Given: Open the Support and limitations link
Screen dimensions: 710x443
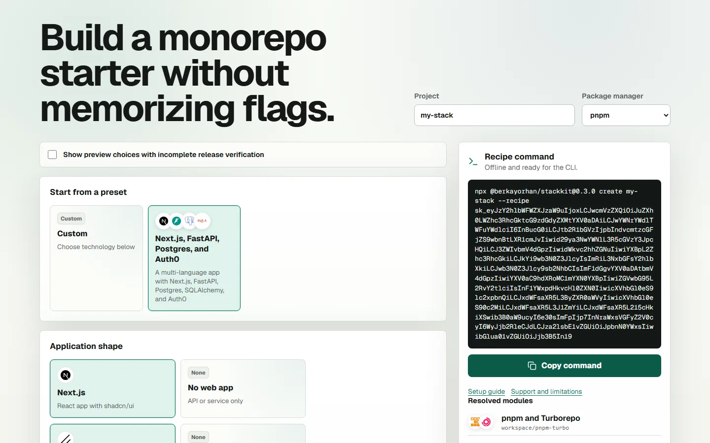Looking at the screenshot, I should click(x=546, y=392).
